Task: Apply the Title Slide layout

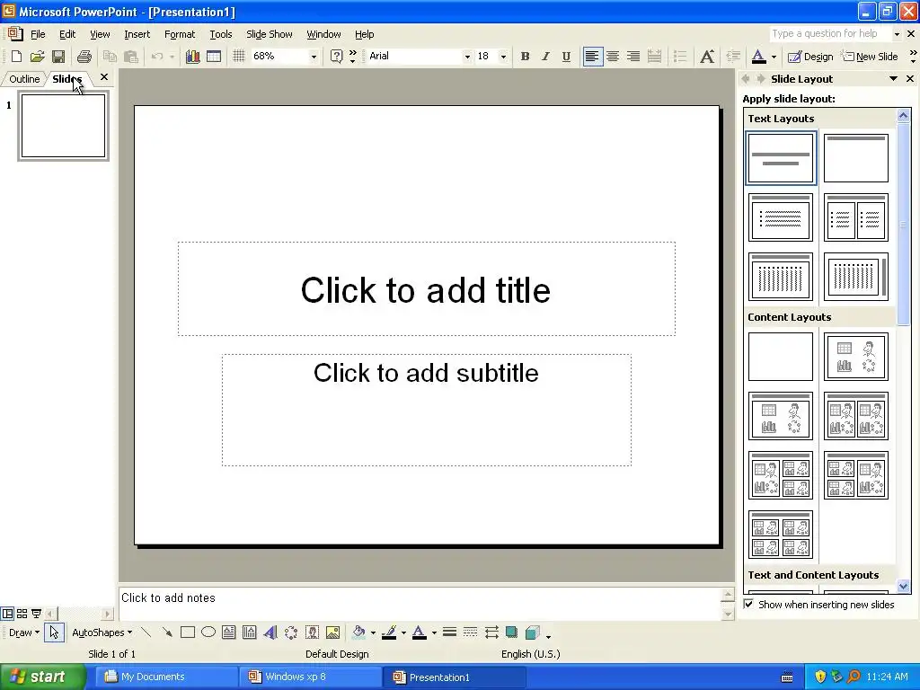Action: pyautogui.click(x=781, y=158)
